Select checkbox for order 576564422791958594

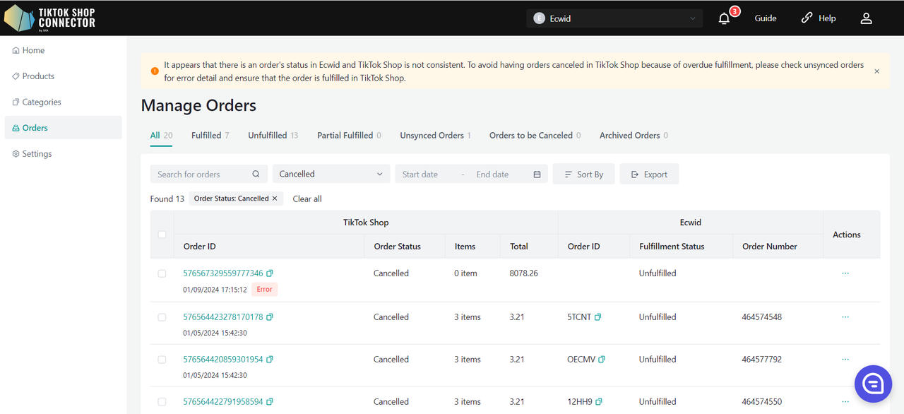pos(162,402)
